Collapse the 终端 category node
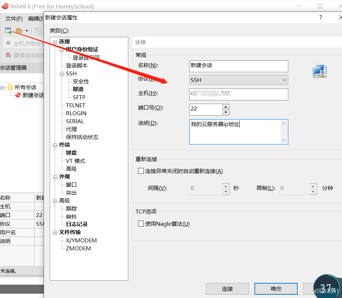The image size is (342, 298). click(55, 145)
